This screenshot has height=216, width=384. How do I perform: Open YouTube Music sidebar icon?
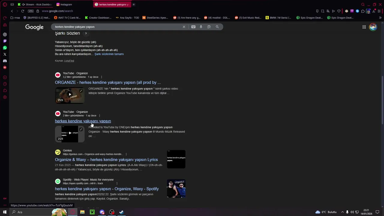pos(5,67)
